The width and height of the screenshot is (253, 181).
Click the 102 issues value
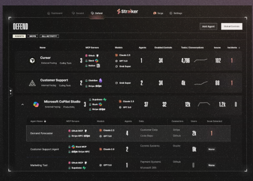coord(218,61)
